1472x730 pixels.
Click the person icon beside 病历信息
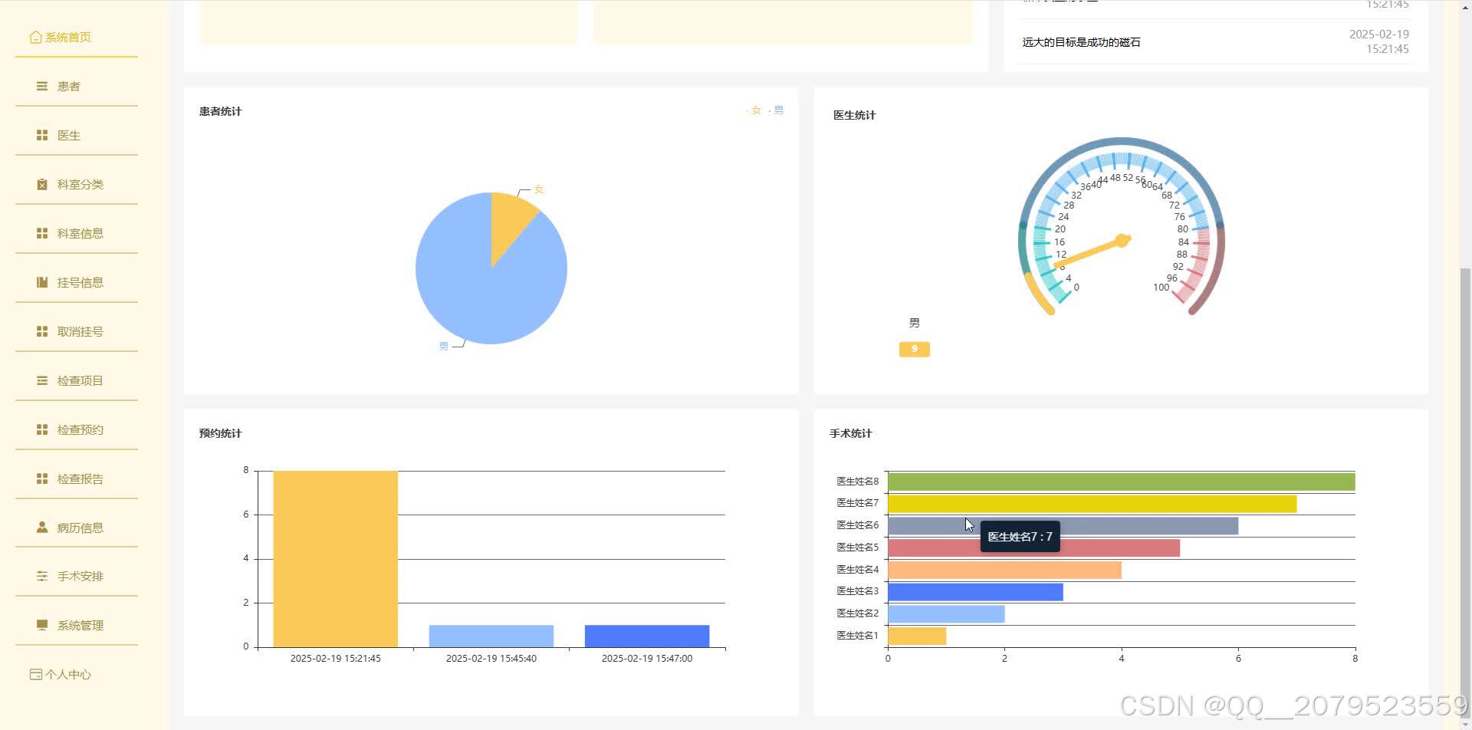tap(42, 528)
